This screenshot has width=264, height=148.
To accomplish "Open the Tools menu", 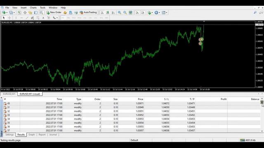I will (x=42, y=8).
